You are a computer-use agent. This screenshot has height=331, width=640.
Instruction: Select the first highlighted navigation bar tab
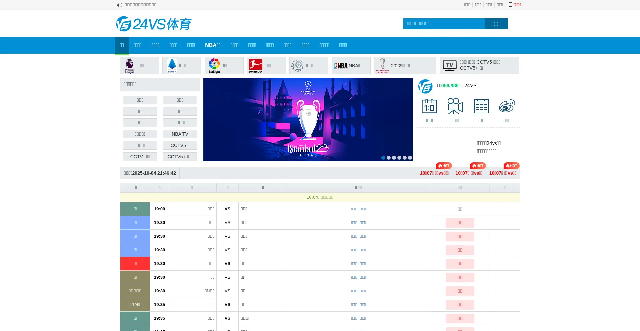(x=122, y=45)
